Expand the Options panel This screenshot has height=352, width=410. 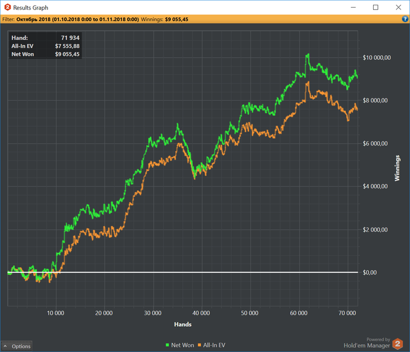click(17, 346)
